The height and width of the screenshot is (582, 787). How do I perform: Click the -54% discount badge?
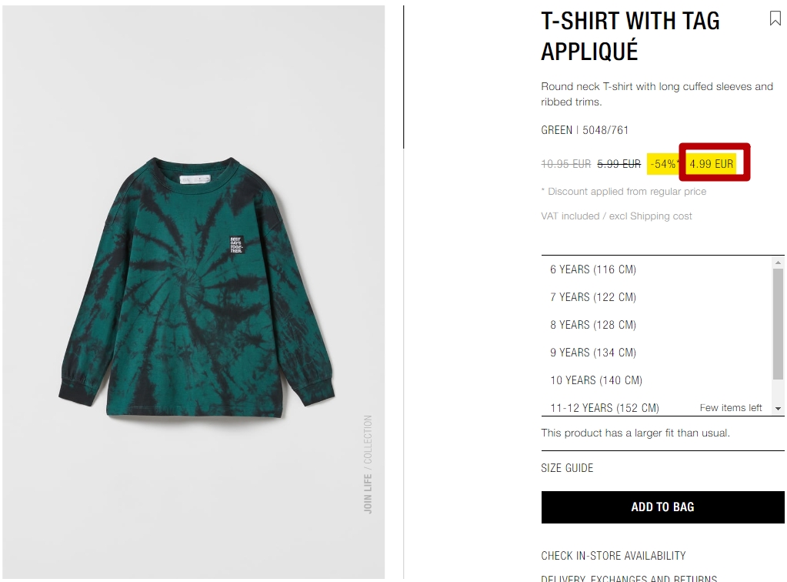click(x=663, y=164)
